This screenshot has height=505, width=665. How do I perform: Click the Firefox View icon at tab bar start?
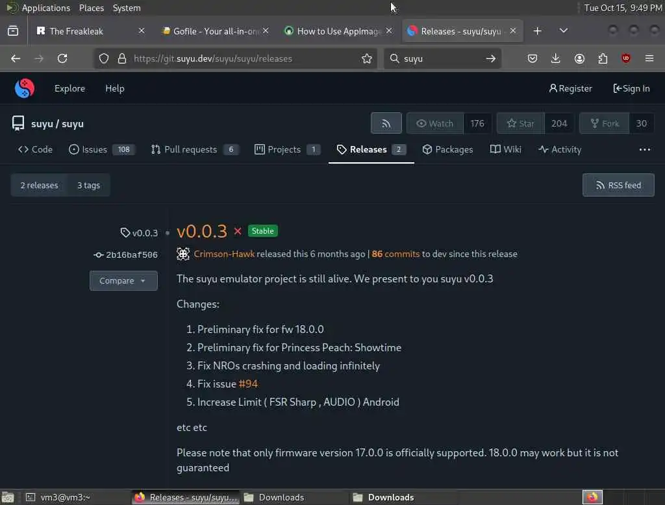[13, 31]
